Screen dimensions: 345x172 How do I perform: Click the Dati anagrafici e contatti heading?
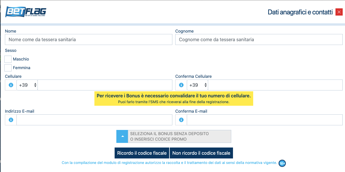click(300, 12)
